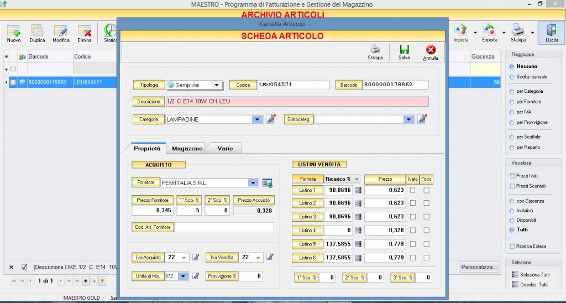The height and width of the screenshot is (303, 566).
Task: Open calculator icon for Listino 4 markup
Action: (358, 231)
